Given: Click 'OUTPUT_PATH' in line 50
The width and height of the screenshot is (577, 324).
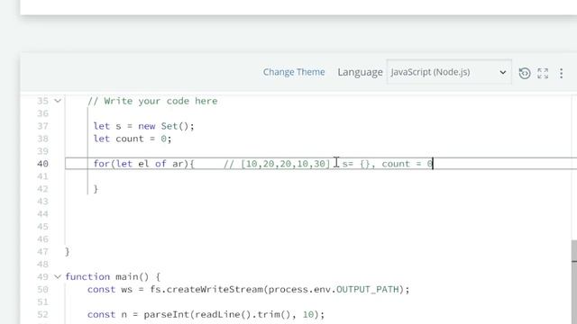Looking at the screenshot, I should click(368, 290).
